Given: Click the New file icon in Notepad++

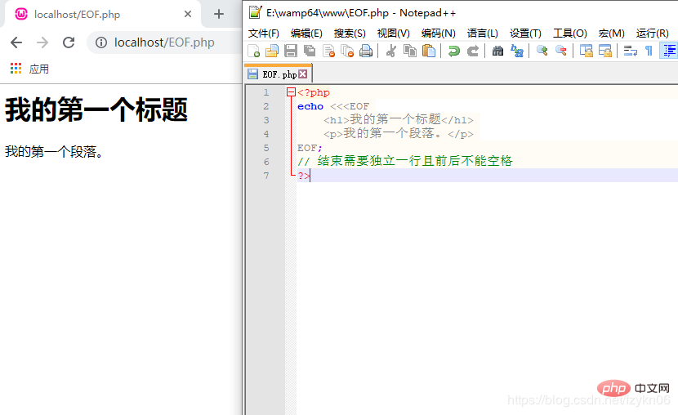Looking at the screenshot, I should (x=254, y=51).
